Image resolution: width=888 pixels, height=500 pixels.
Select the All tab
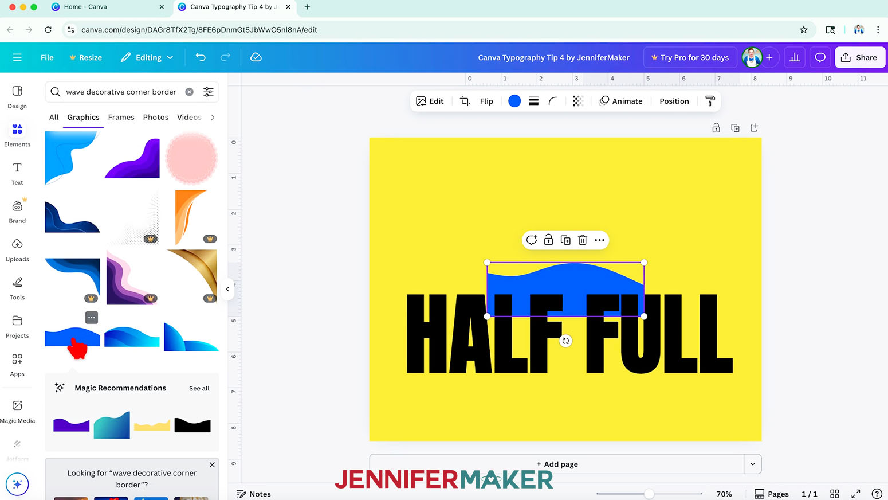(54, 117)
